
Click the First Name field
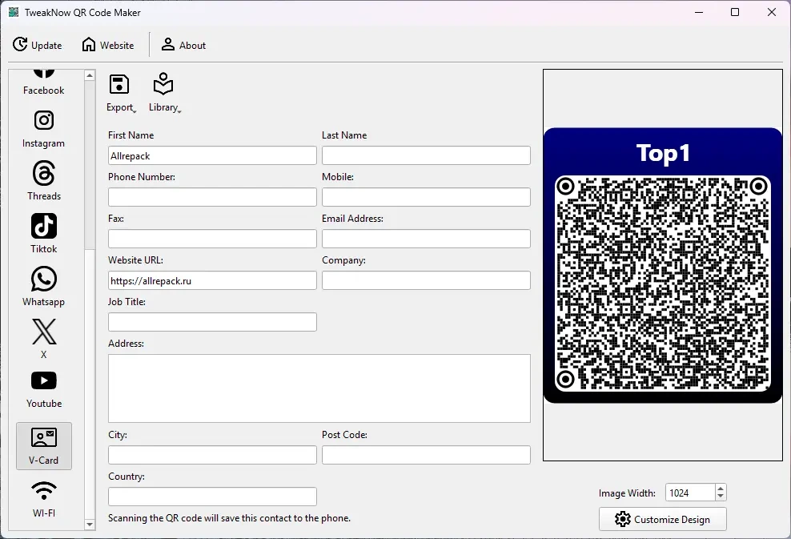pyautogui.click(x=212, y=155)
